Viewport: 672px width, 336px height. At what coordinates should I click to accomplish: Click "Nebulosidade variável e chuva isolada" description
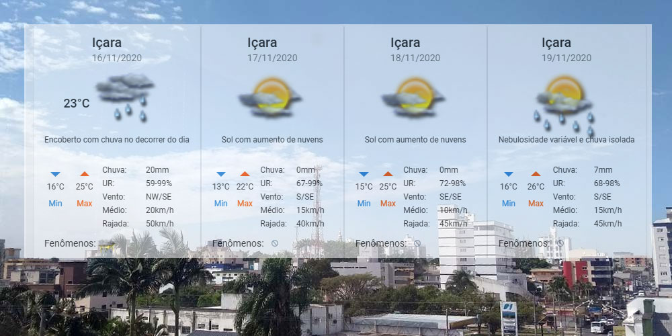[566, 140]
